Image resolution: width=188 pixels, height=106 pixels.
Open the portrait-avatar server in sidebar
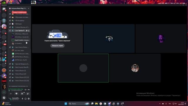(4, 87)
